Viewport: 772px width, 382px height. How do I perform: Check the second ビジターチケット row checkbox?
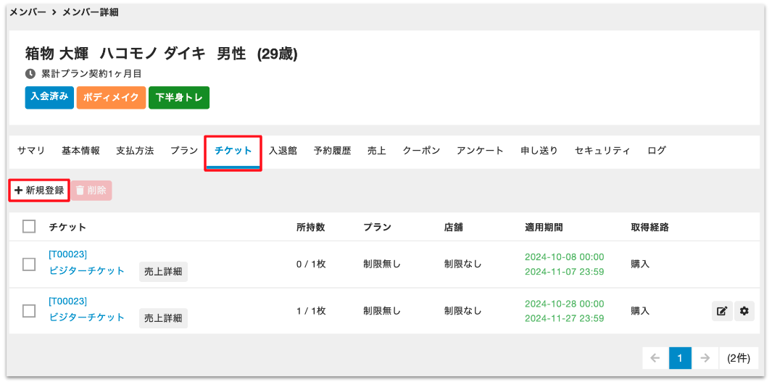29,311
